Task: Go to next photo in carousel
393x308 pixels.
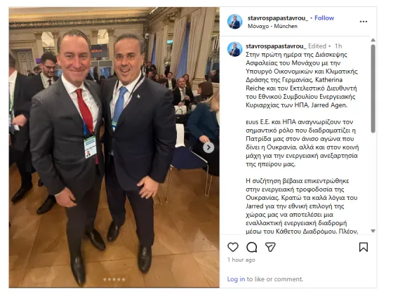Action: click(208, 147)
